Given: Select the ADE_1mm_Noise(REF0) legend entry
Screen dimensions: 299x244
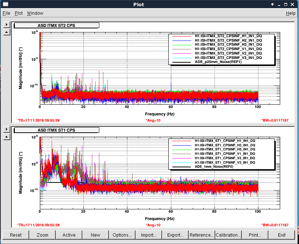Looking at the screenshot, I should [214, 167].
